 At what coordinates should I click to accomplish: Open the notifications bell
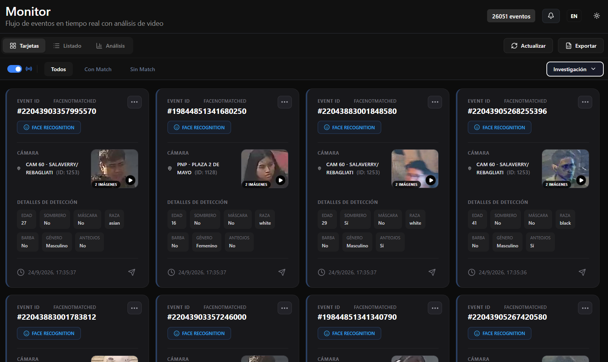coord(551,16)
